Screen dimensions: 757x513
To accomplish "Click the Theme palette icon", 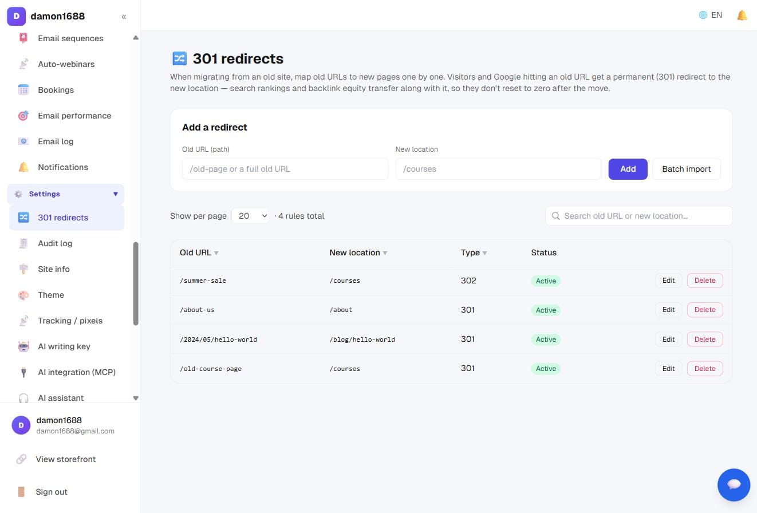I will click(x=23, y=295).
